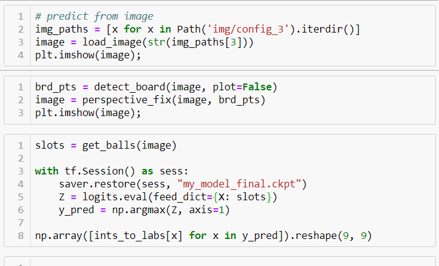Screen dimensions: 439x266
Task: Click line number 8 in third cell
Action: point(20,236)
